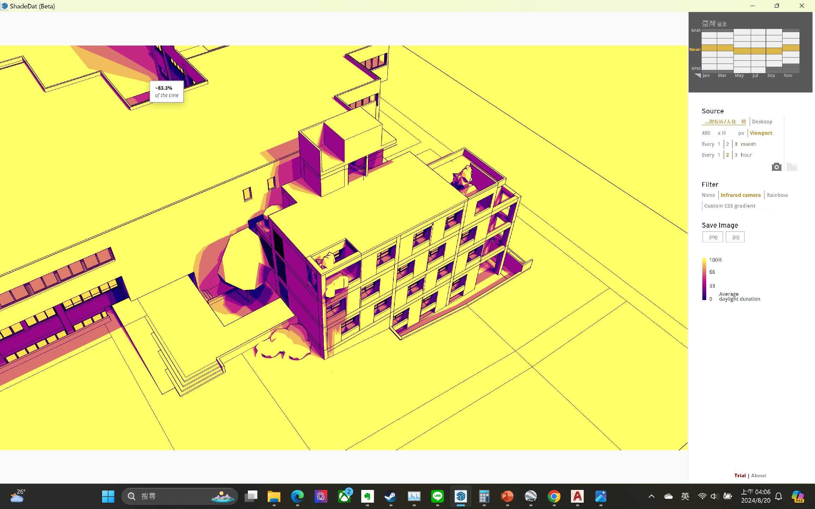Select the Viewport size option
The width and height of the screenshot is (815, 509).
point(761,133)
